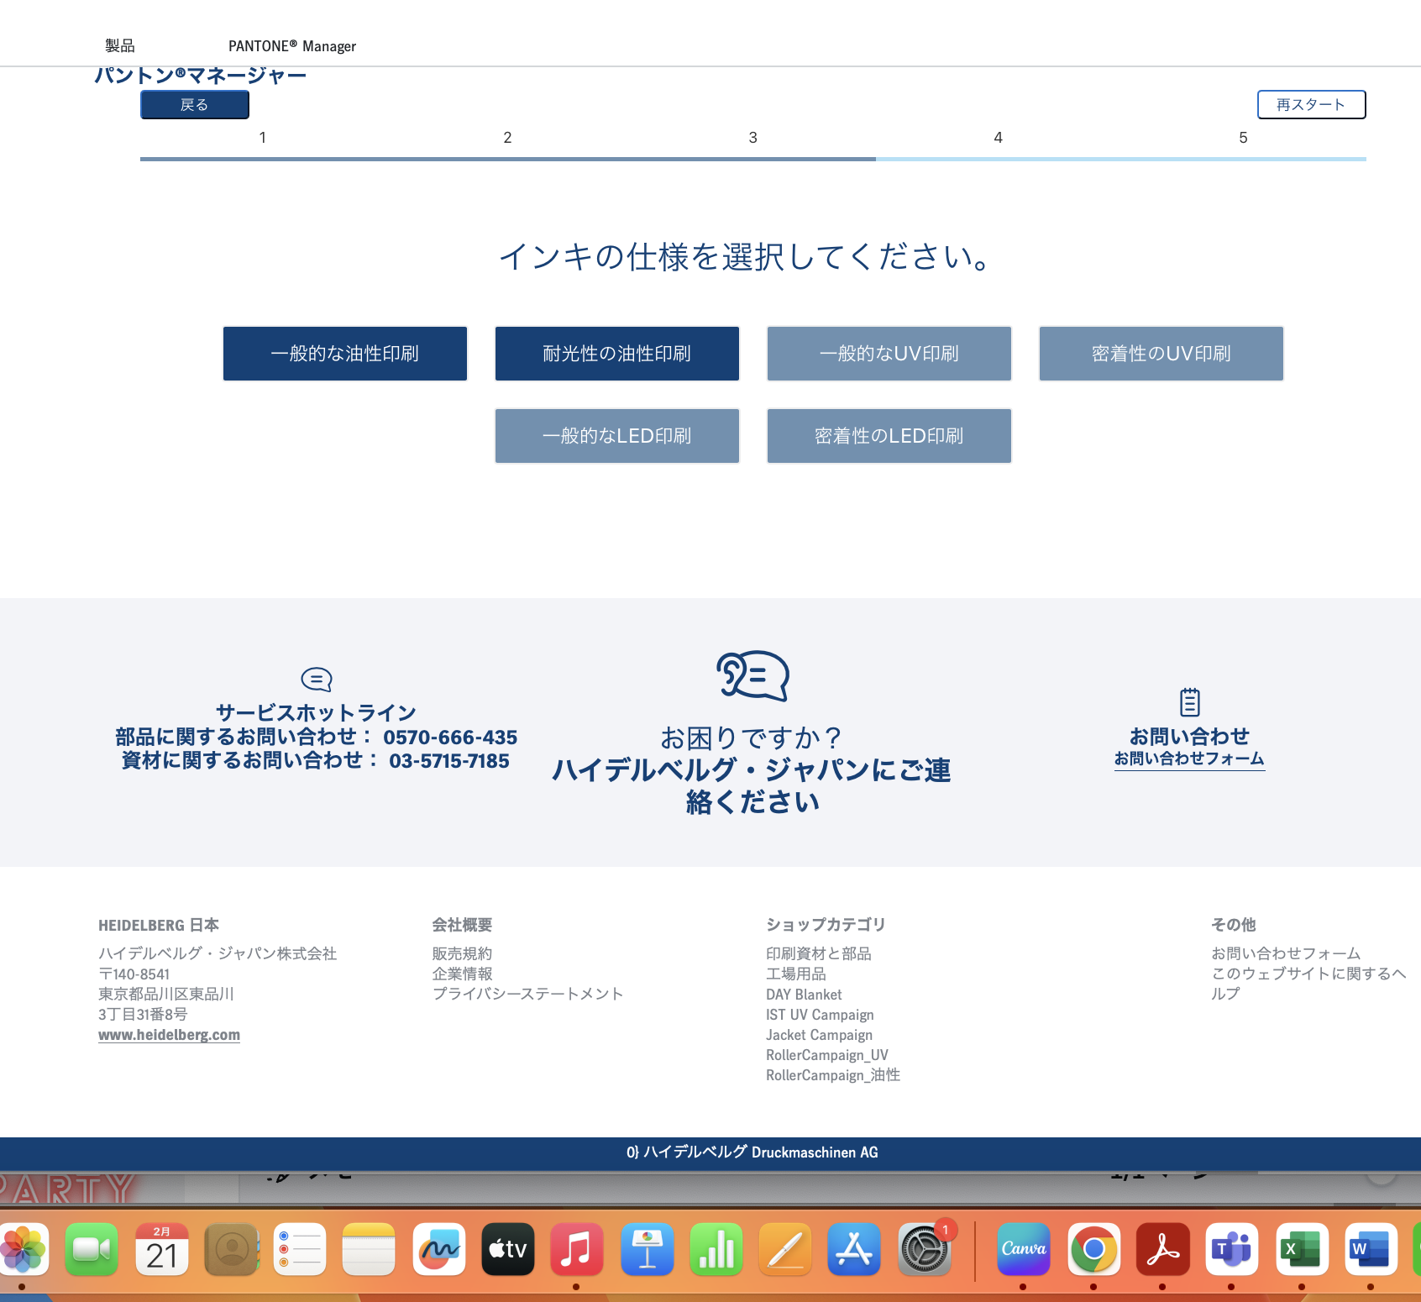Select 密着性のUV印刷 ink option
Viewport: 1421px width, 1302px height.
(x=1161, y=354)
